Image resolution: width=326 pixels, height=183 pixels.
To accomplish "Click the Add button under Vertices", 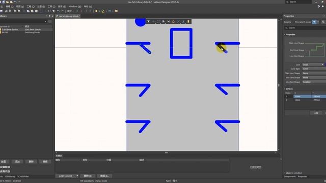I will [316, 113].
